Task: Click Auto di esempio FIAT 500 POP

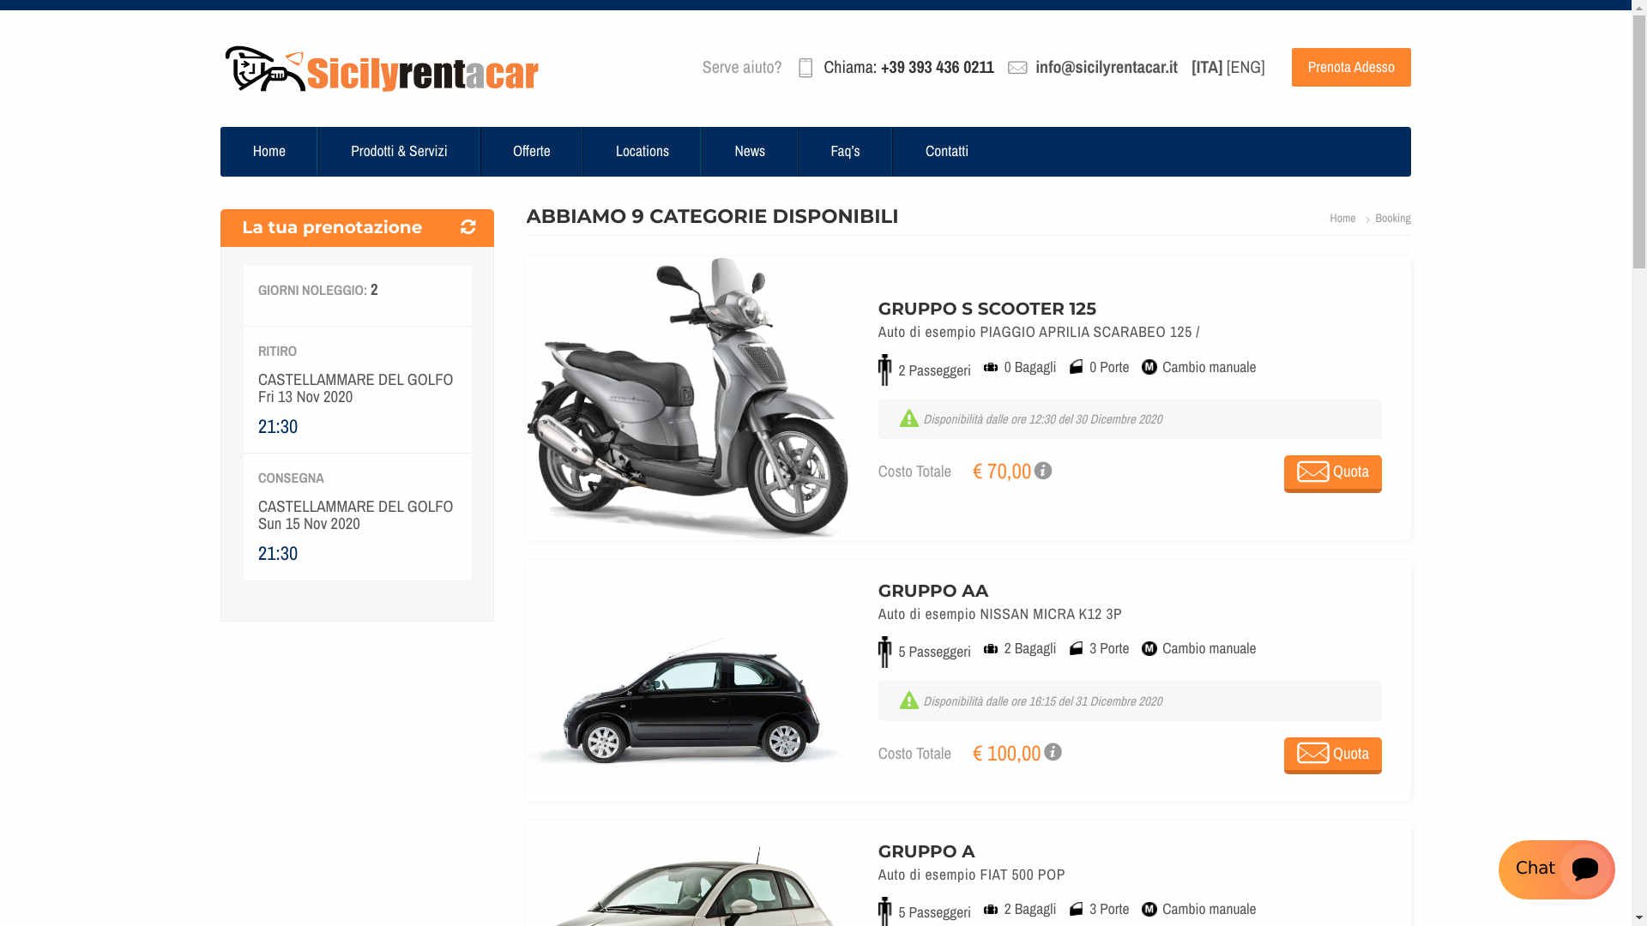Action: pos(972,875)
